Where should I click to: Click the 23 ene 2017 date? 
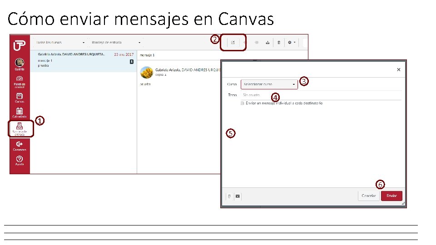(124, 54)
